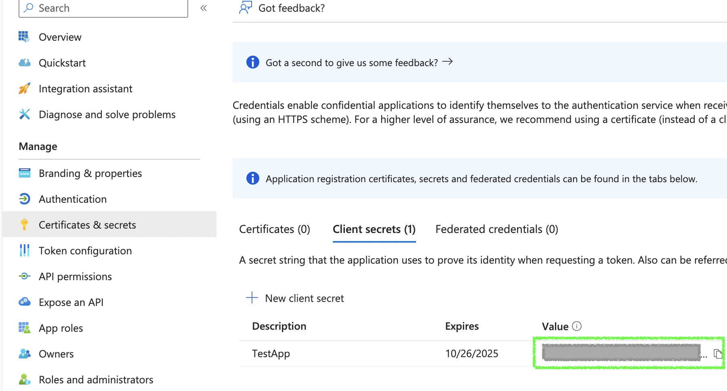Click the Token configuration bars icon
The width and height of the screenshot is (727, 391).
coord(24,250)
